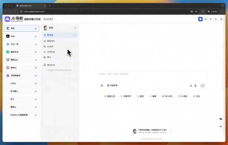Click the 更多 shortcut below input
This screenshot has width=228, height=145.
pos(196,96)
